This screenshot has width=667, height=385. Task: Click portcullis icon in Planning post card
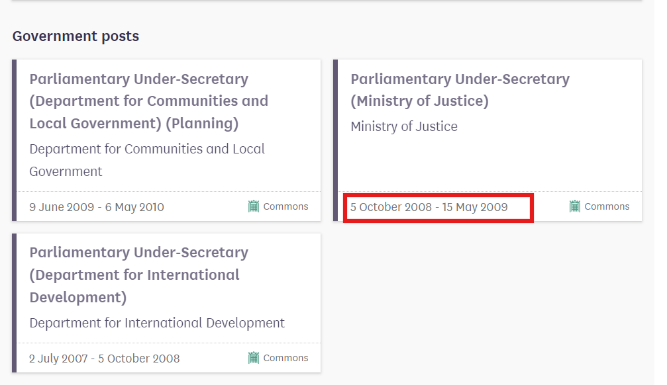(x=254, y=206)
